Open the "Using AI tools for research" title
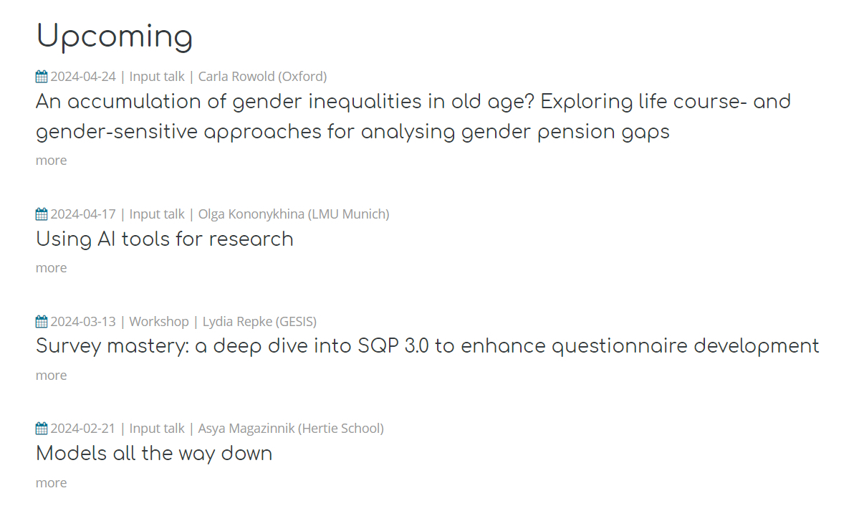 [165, 239]
